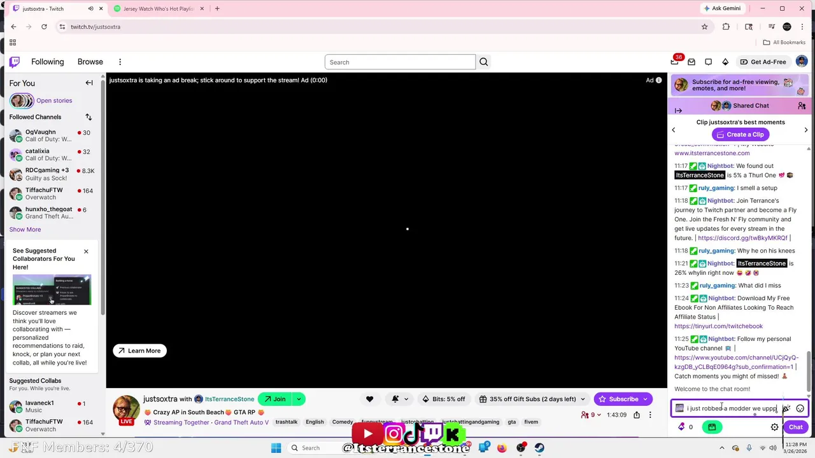Click the Subscribe button
The width and height of the screenshot is (815, 458).
pos(618,399)
